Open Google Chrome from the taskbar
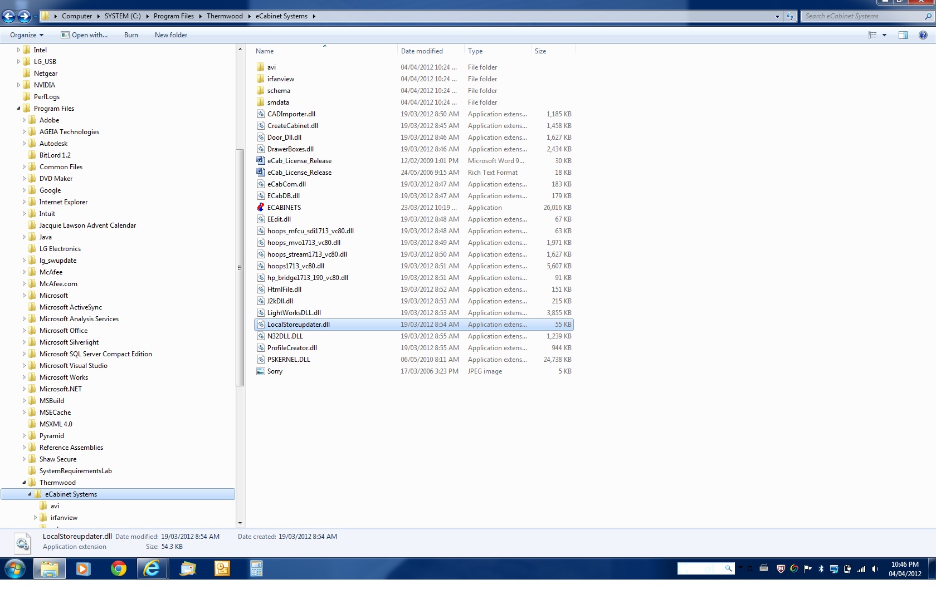Viewport: 946px width, 589px height. click(x=118, y=568)
